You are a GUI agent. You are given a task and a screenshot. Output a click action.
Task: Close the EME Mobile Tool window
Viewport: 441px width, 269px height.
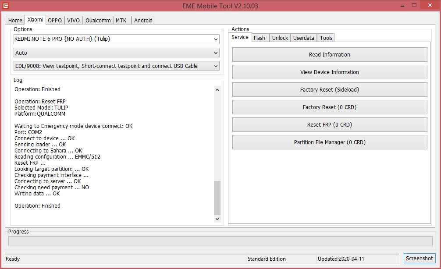430,5
